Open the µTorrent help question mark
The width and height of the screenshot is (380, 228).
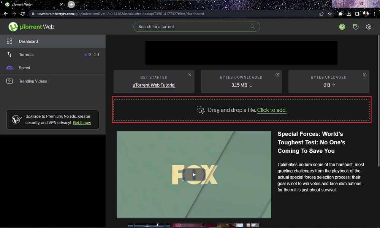(x=356, y=27)
